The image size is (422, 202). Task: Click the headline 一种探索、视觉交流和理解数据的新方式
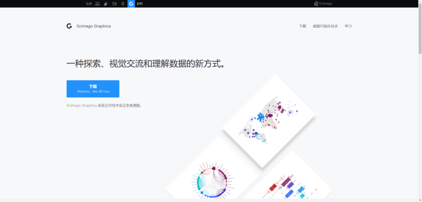[146, 64]
